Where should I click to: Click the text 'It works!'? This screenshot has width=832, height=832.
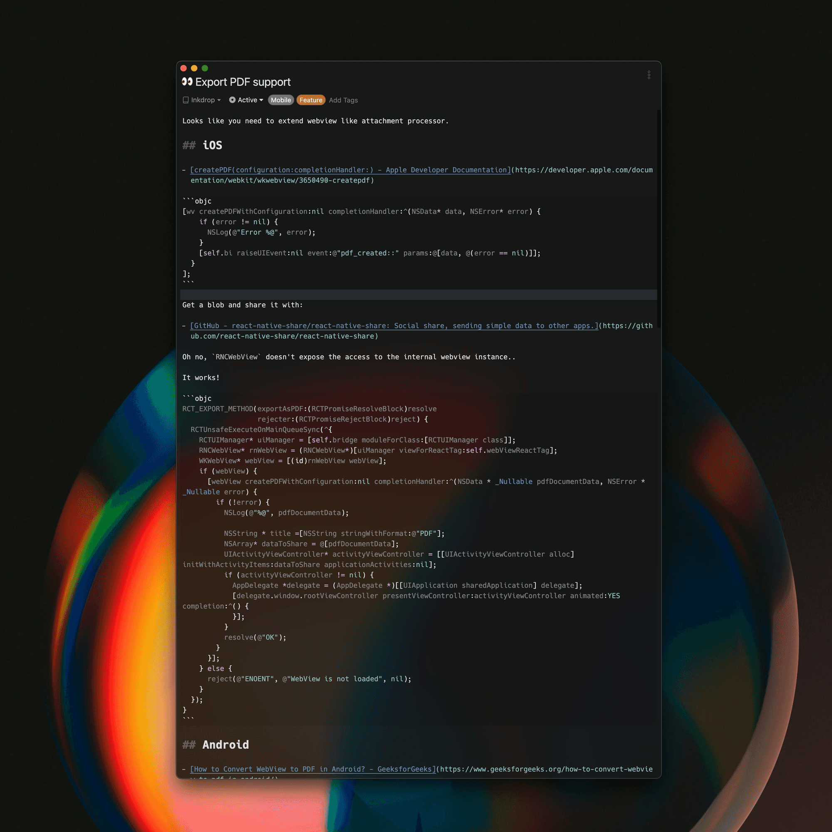[x=201, y=378]
